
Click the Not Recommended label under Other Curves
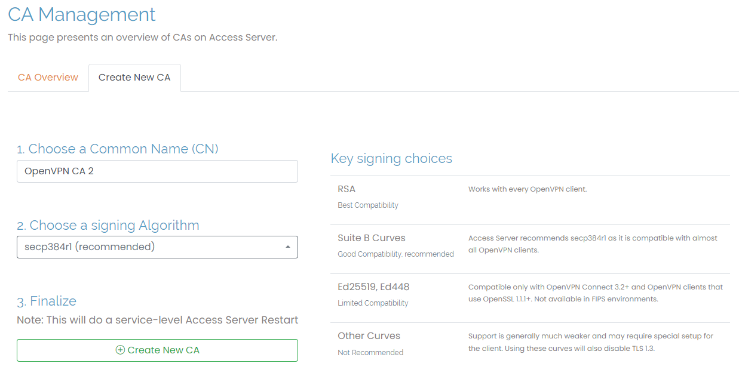click(x=370, y=353)
